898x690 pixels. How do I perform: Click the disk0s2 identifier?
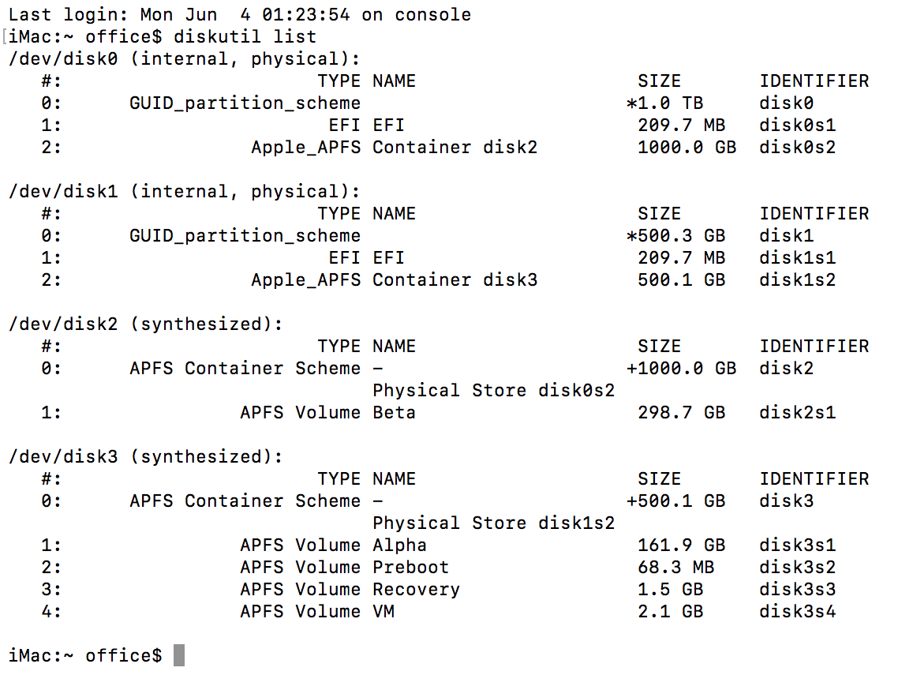[797, 148]
